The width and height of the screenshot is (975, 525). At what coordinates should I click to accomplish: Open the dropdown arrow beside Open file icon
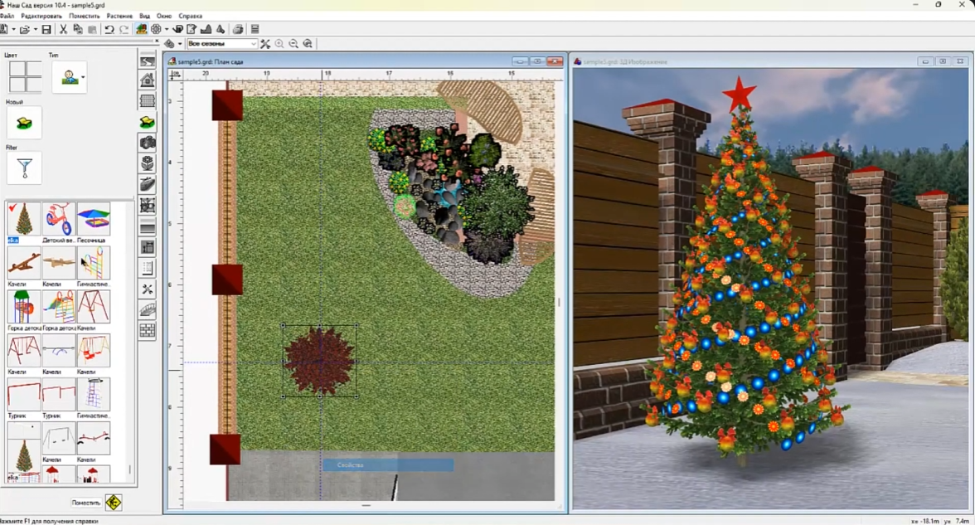[x=35, y=29]
